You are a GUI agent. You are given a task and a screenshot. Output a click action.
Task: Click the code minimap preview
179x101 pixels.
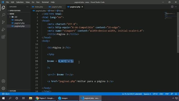(x=170, y=15)
